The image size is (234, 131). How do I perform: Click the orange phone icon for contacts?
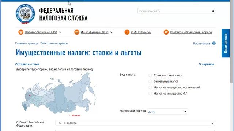click(166, 32)
